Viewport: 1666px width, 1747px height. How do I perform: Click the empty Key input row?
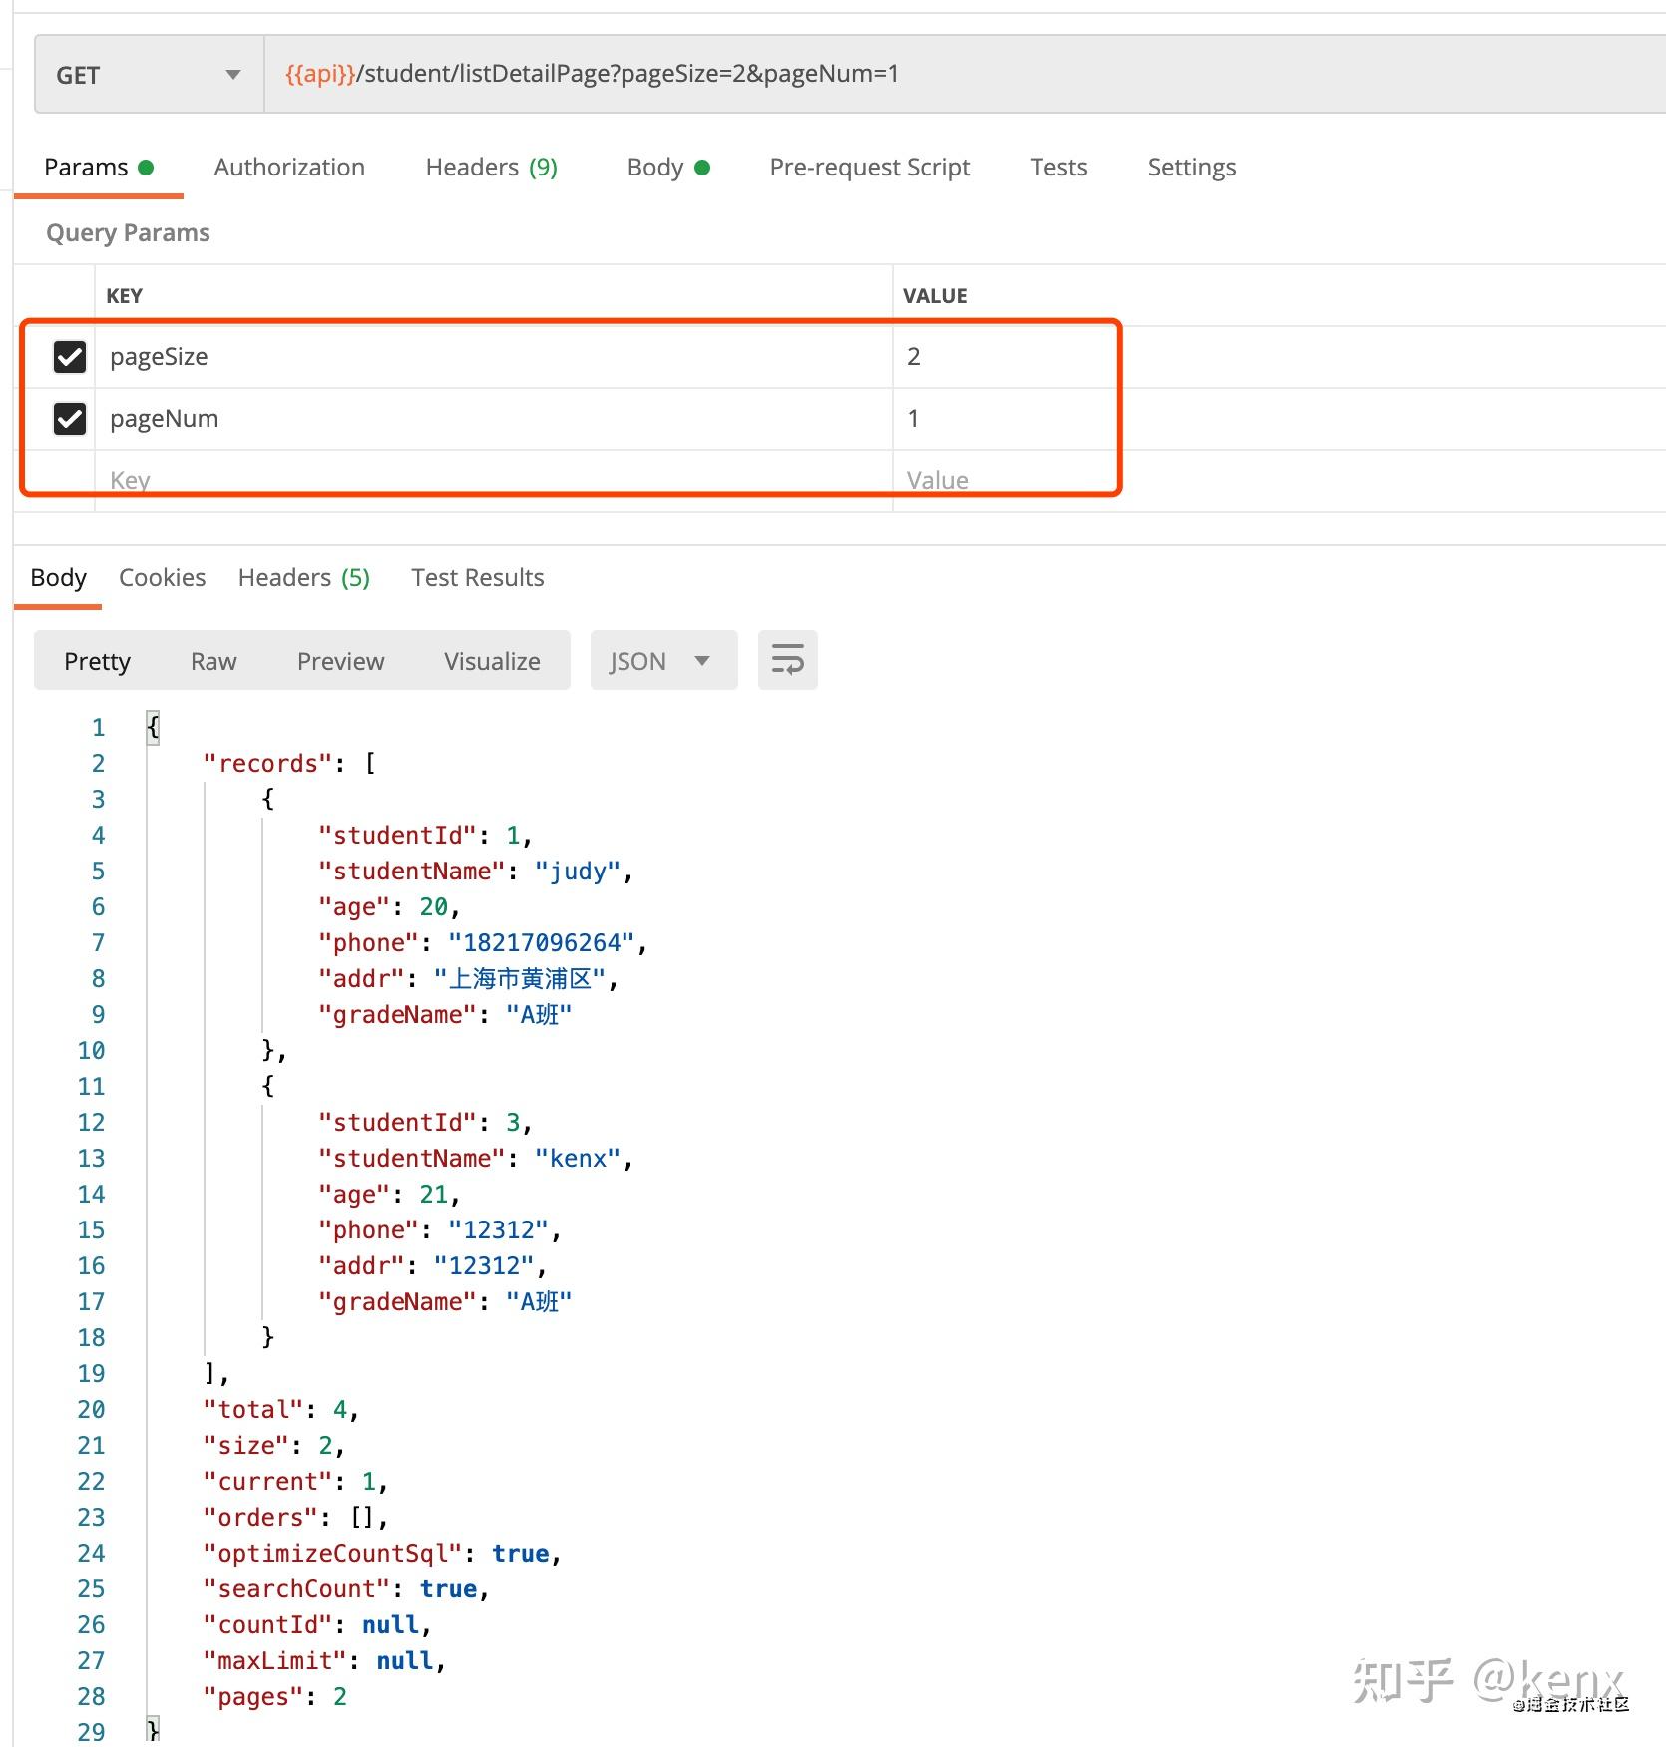coord(299,480)
